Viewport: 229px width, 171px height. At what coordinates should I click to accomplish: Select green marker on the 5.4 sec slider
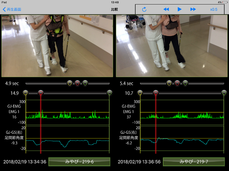coord(185,83)
